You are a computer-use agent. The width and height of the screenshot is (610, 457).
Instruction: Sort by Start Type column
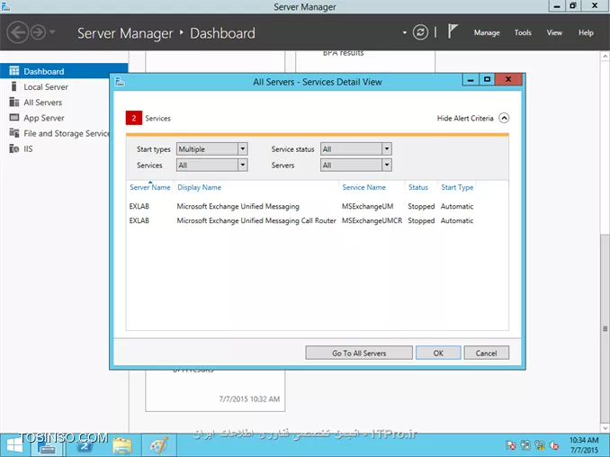click(x=457, y=187)
